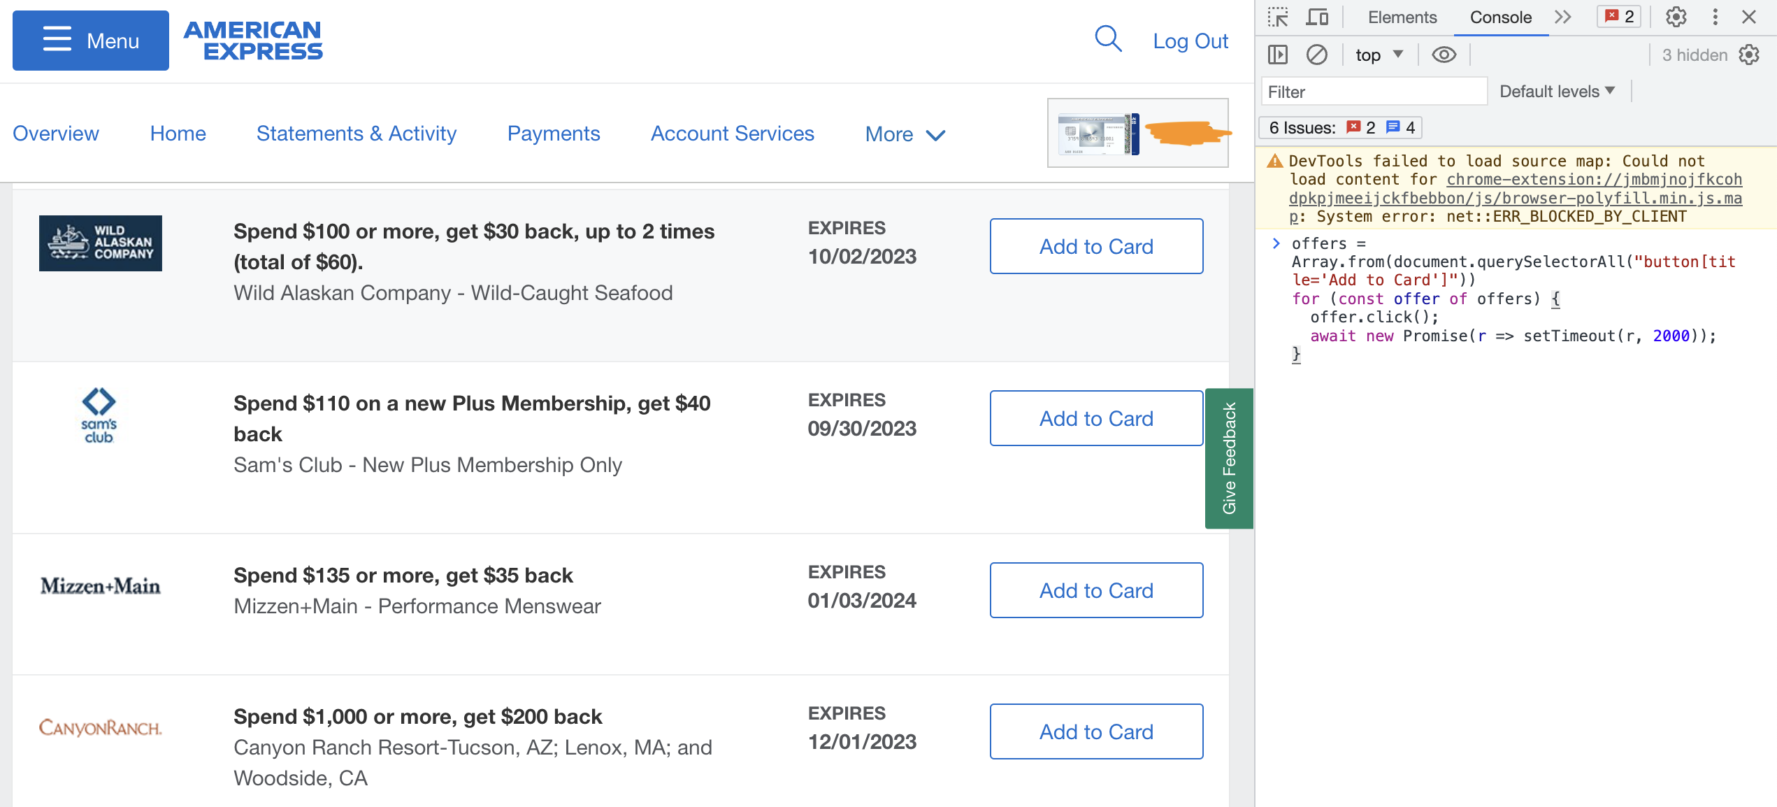Open the Default levels dropdown
1777x807 pixels.
tap(1557, 92)
